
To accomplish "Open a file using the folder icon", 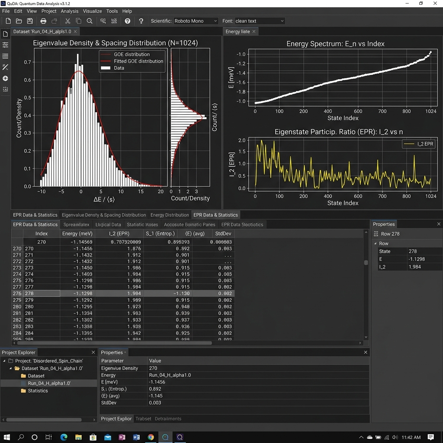I will click(19, 21).
